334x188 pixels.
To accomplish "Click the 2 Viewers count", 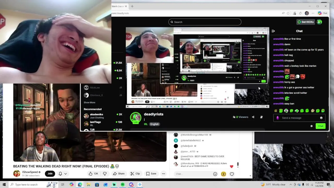I will coord(241,117).
